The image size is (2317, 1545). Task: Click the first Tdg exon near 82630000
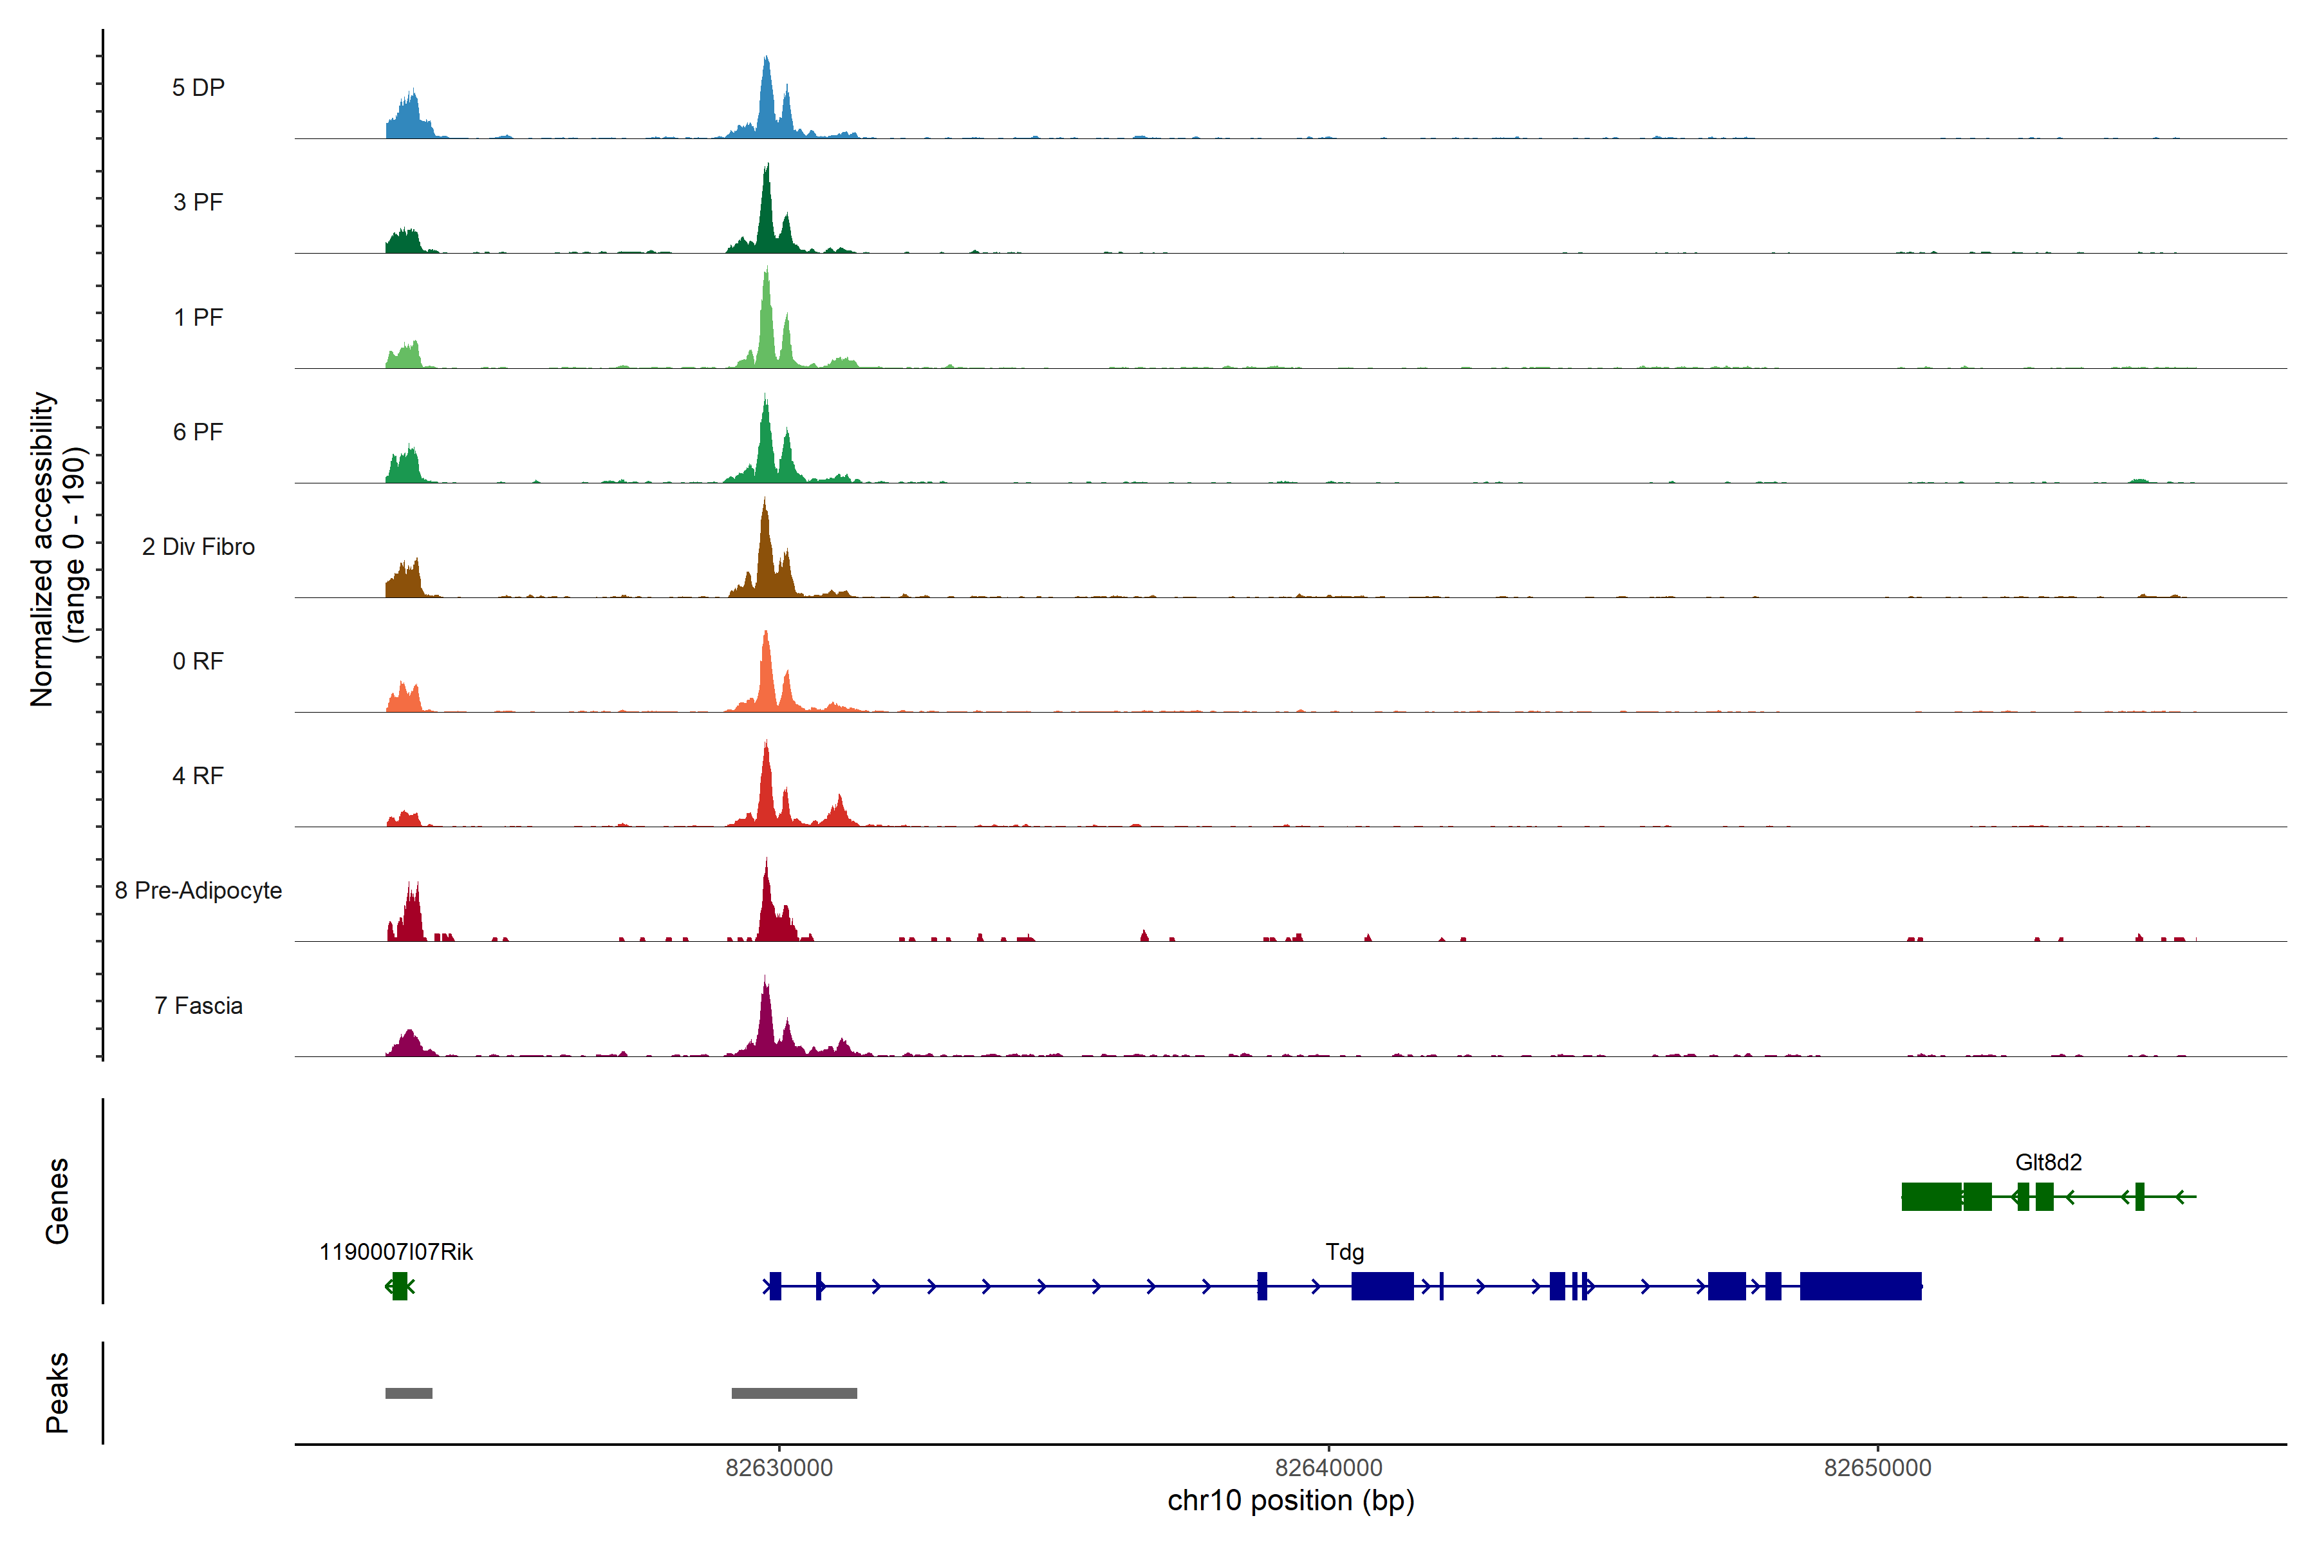tap(776, 1286)
